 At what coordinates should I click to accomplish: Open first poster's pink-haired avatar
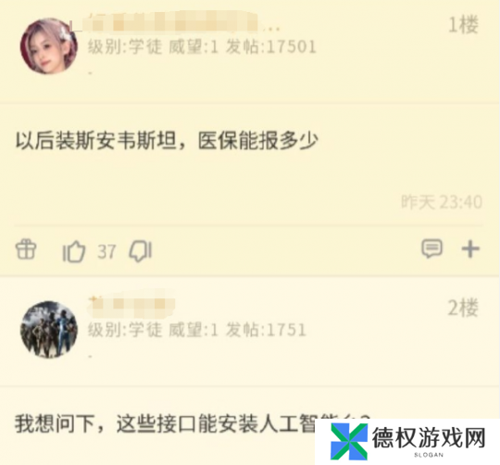(49, 46)
